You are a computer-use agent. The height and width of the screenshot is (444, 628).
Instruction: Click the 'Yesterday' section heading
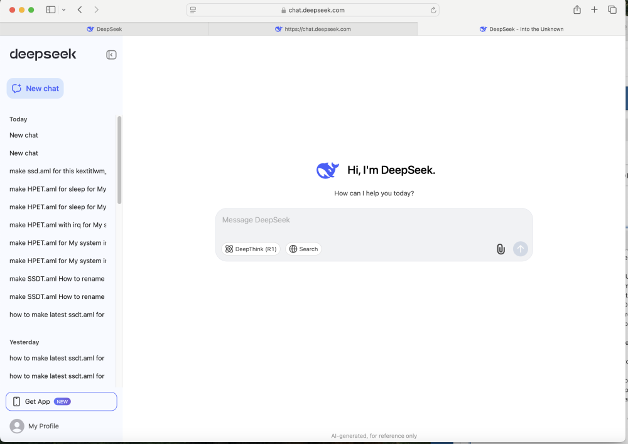pos(24,342)
